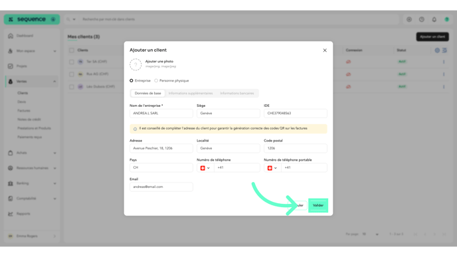Click the Adresse input field
The width and height of the screenshot is (457, 257).
161,148
